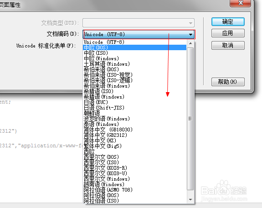Open help with 帮助(H) button

pos(228,82)
